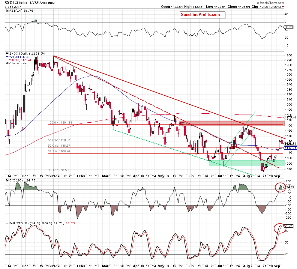Click the $XOI ticker symbol title

tap(9, 3)
